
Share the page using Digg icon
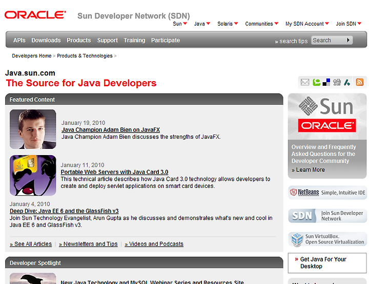pyautogui.click(x=337, y=82)
